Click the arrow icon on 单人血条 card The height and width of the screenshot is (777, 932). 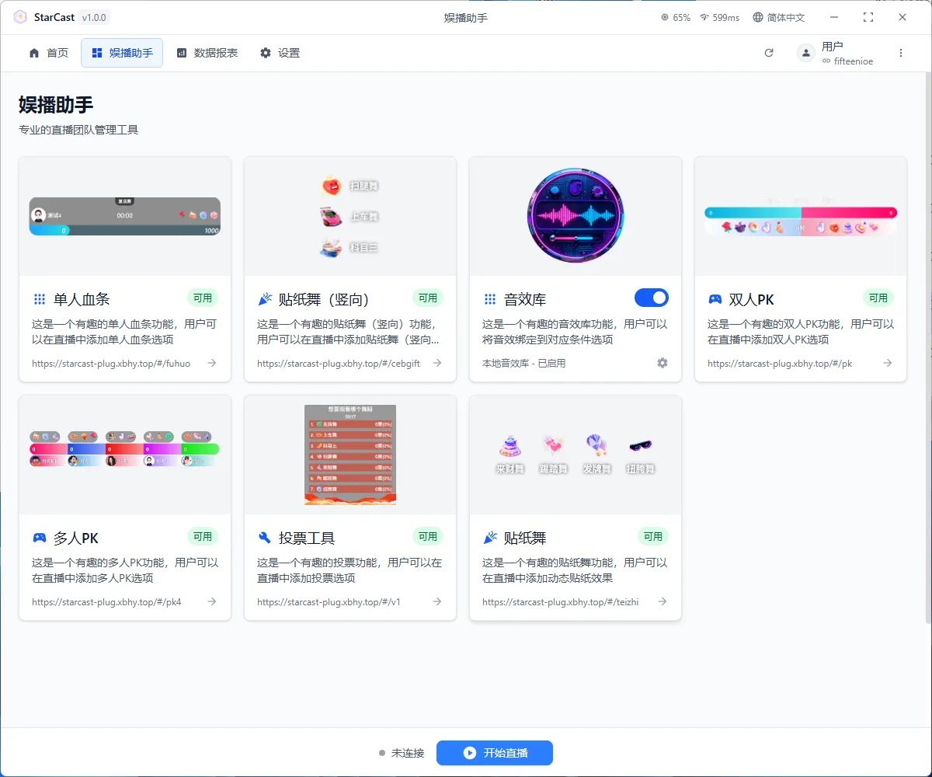click(x=212, y=363)
